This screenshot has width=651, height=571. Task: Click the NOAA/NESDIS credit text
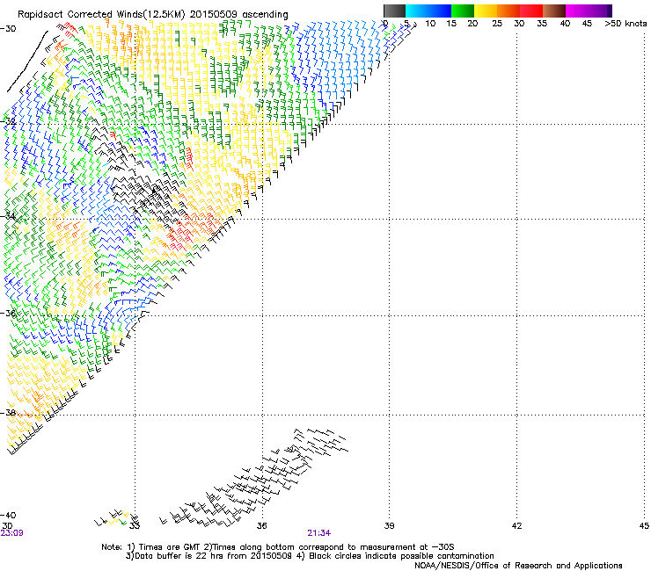518,566
